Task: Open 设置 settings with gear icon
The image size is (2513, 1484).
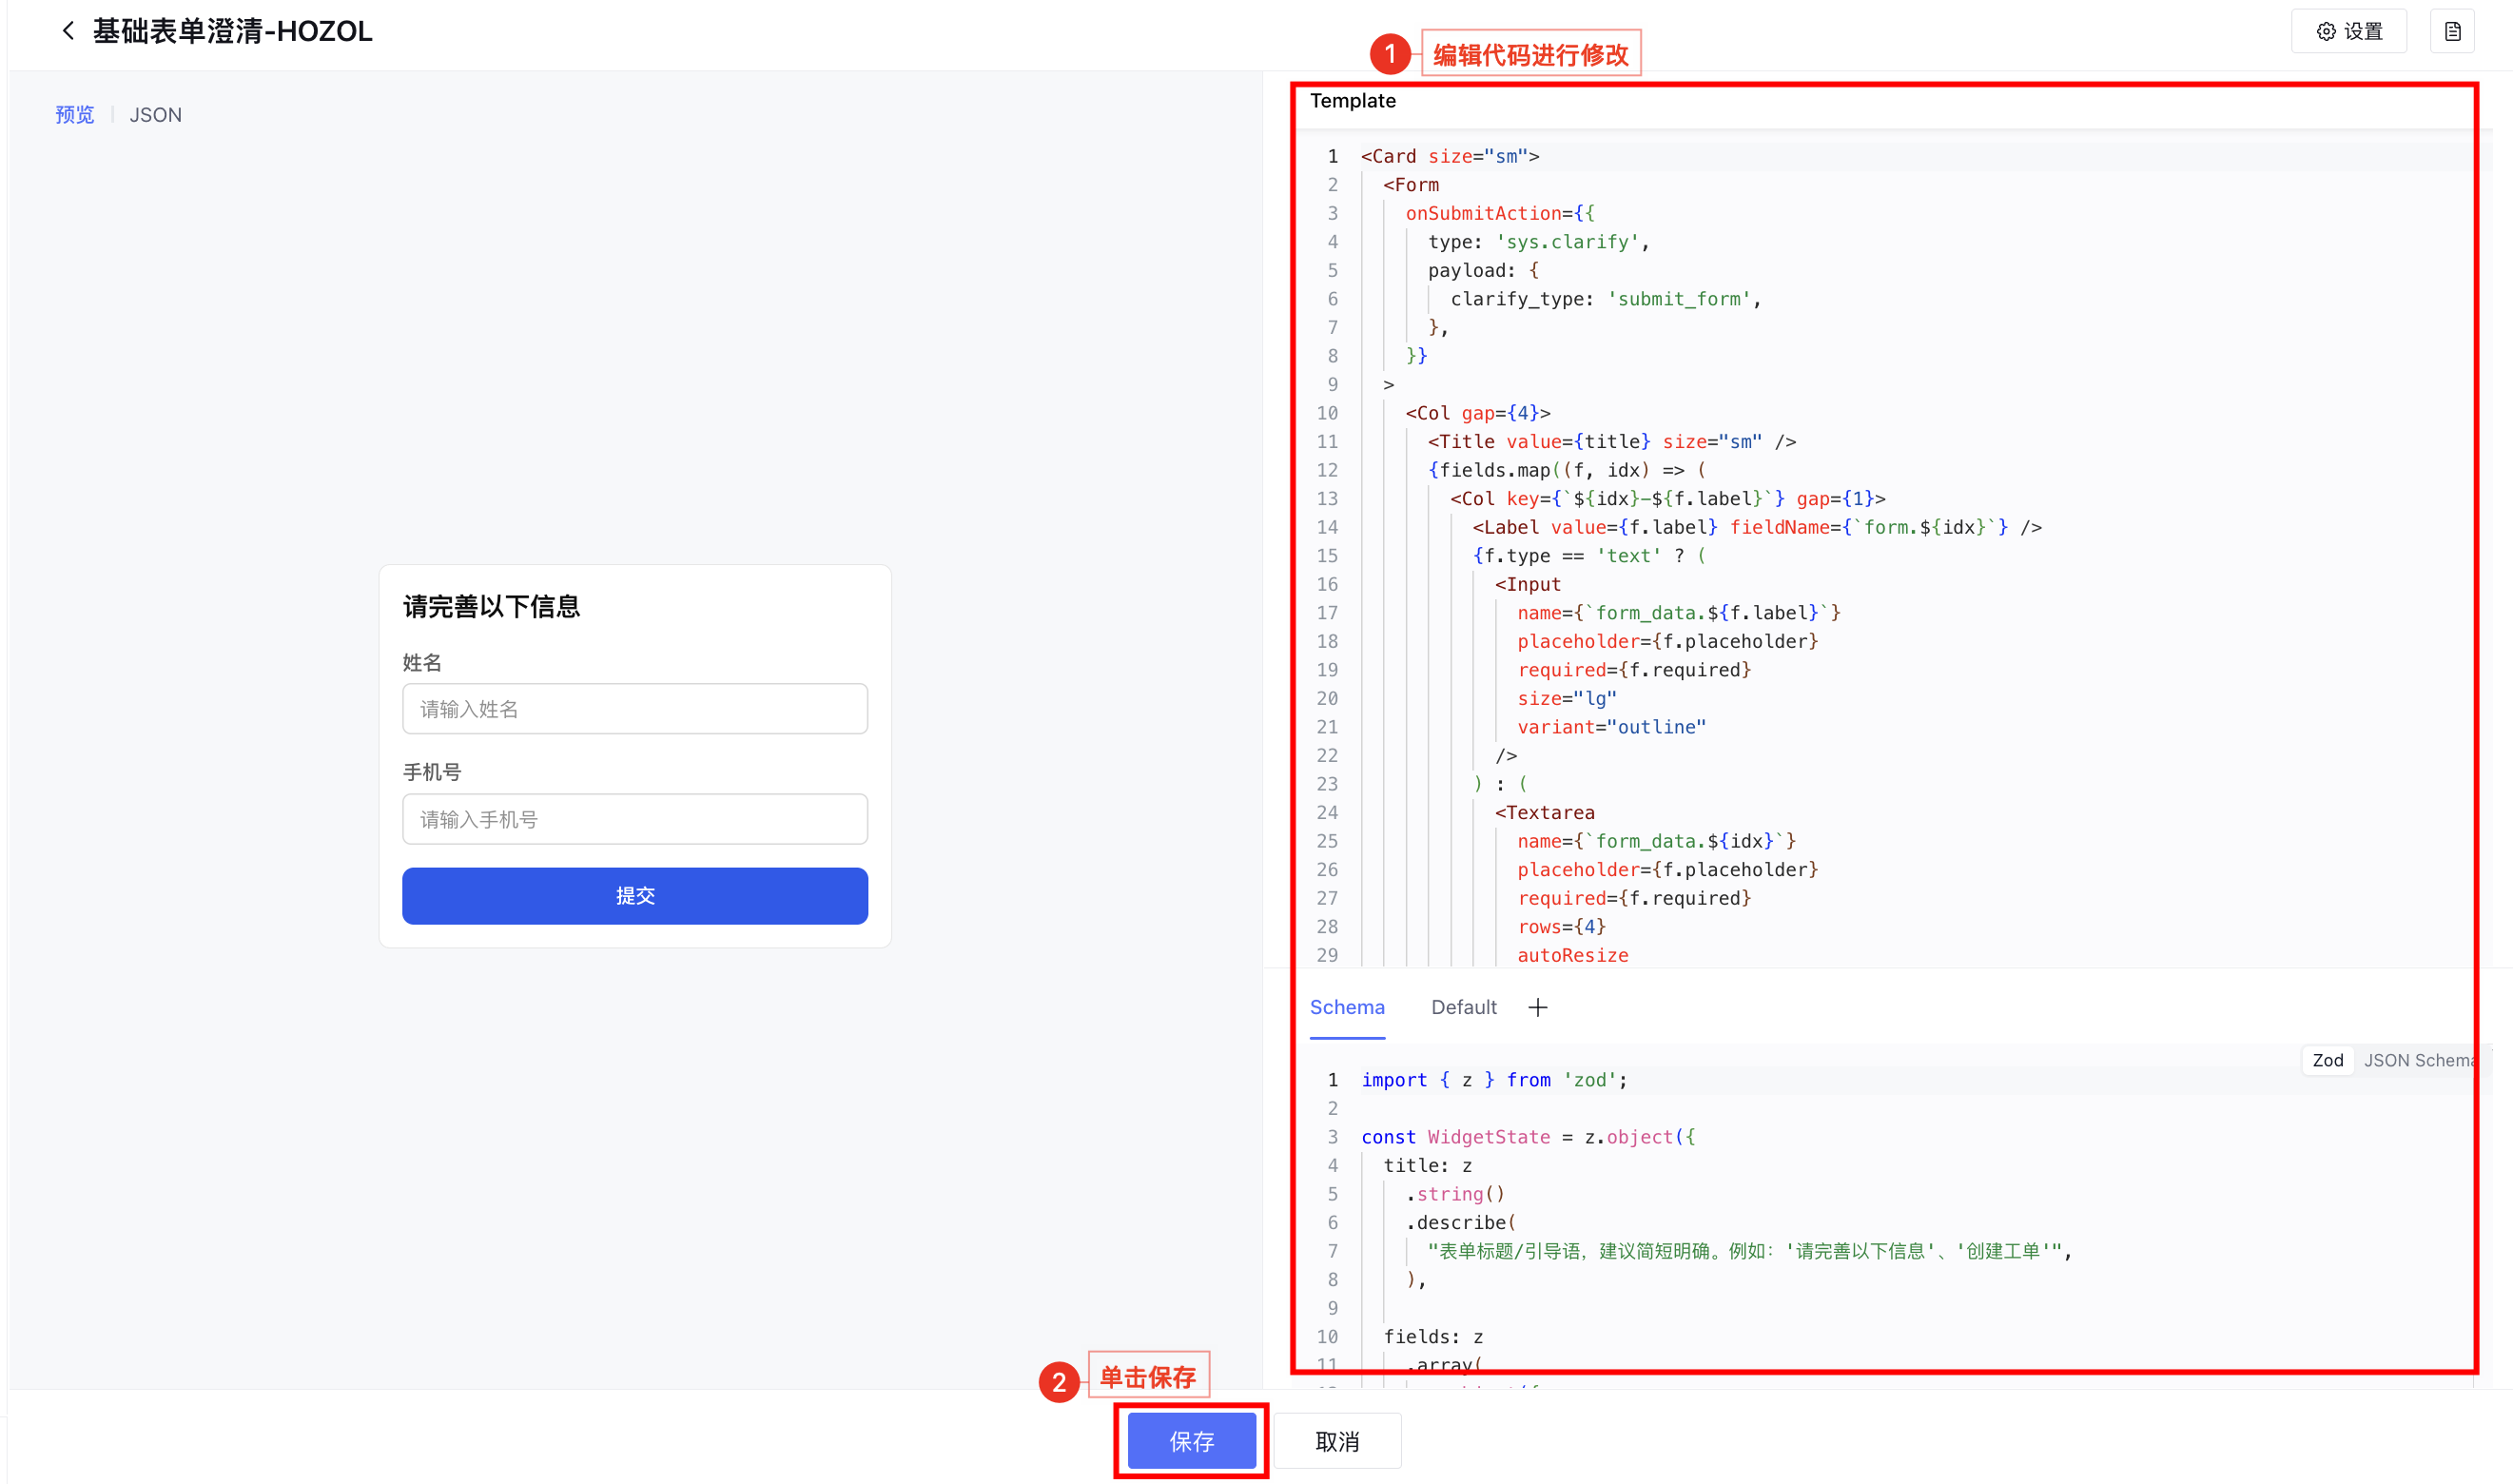Action: (2348, 32)
